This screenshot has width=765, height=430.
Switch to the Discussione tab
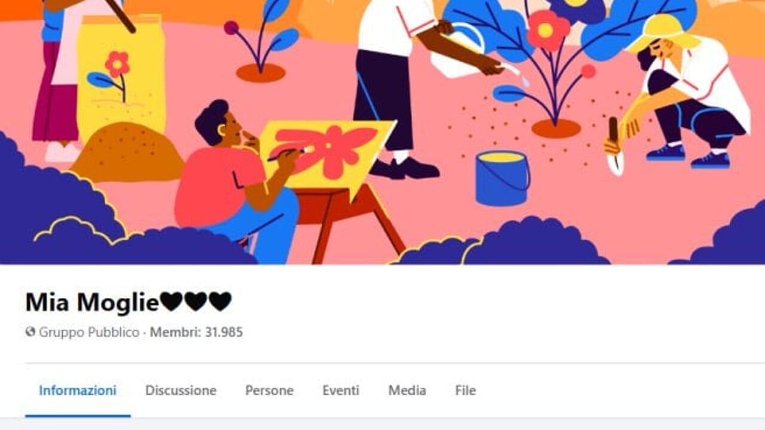click(180, 391)
